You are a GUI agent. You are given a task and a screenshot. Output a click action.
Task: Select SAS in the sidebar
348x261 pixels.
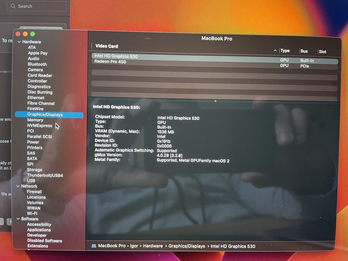pos(31,153)
